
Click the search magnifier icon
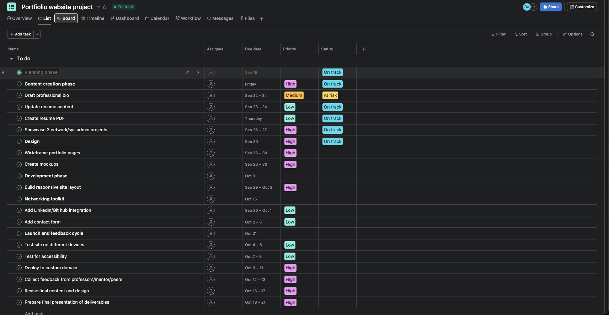(592, 34)
